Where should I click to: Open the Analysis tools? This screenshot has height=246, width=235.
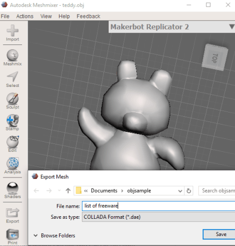point(13,166)
